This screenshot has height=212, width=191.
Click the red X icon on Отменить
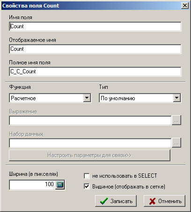click(x=152, y=201)
